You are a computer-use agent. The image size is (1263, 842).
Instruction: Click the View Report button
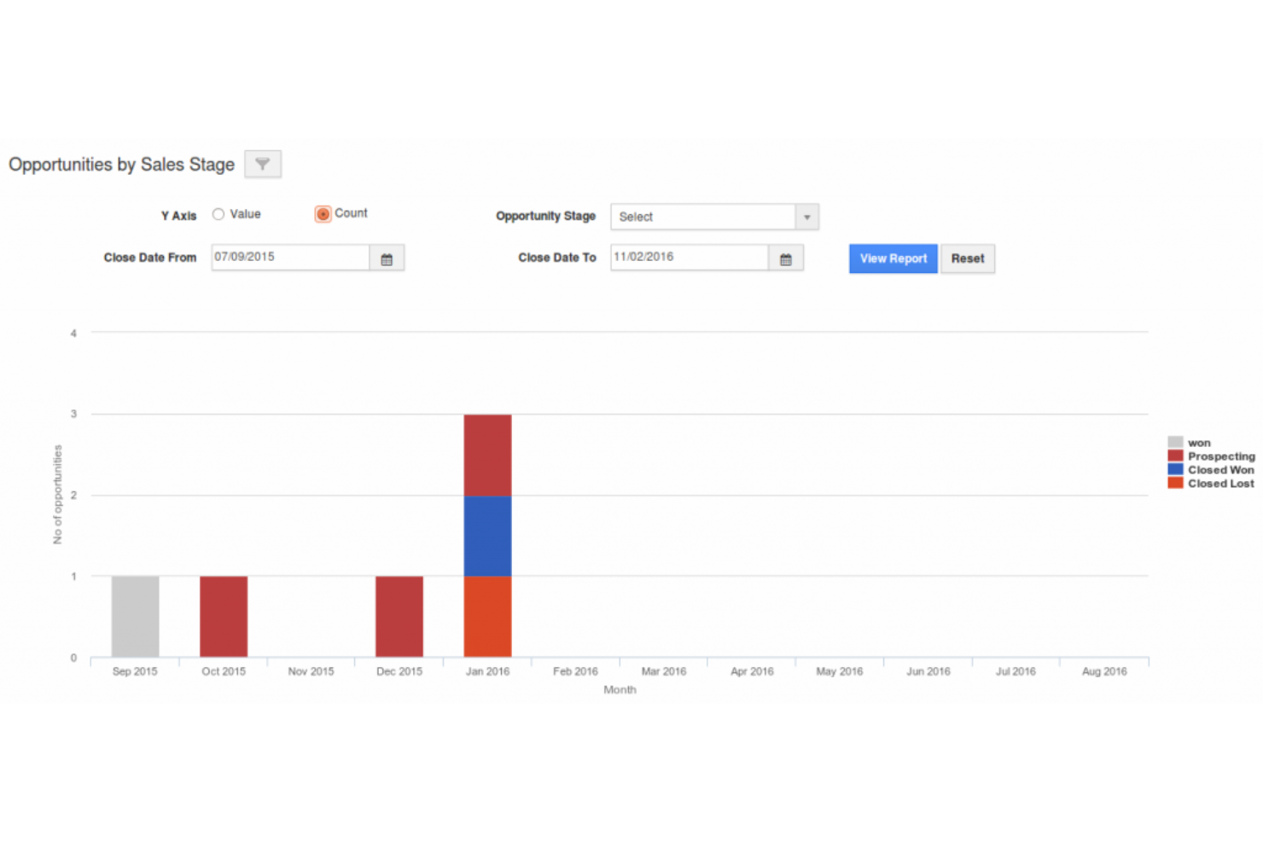(x=893, y=258)
